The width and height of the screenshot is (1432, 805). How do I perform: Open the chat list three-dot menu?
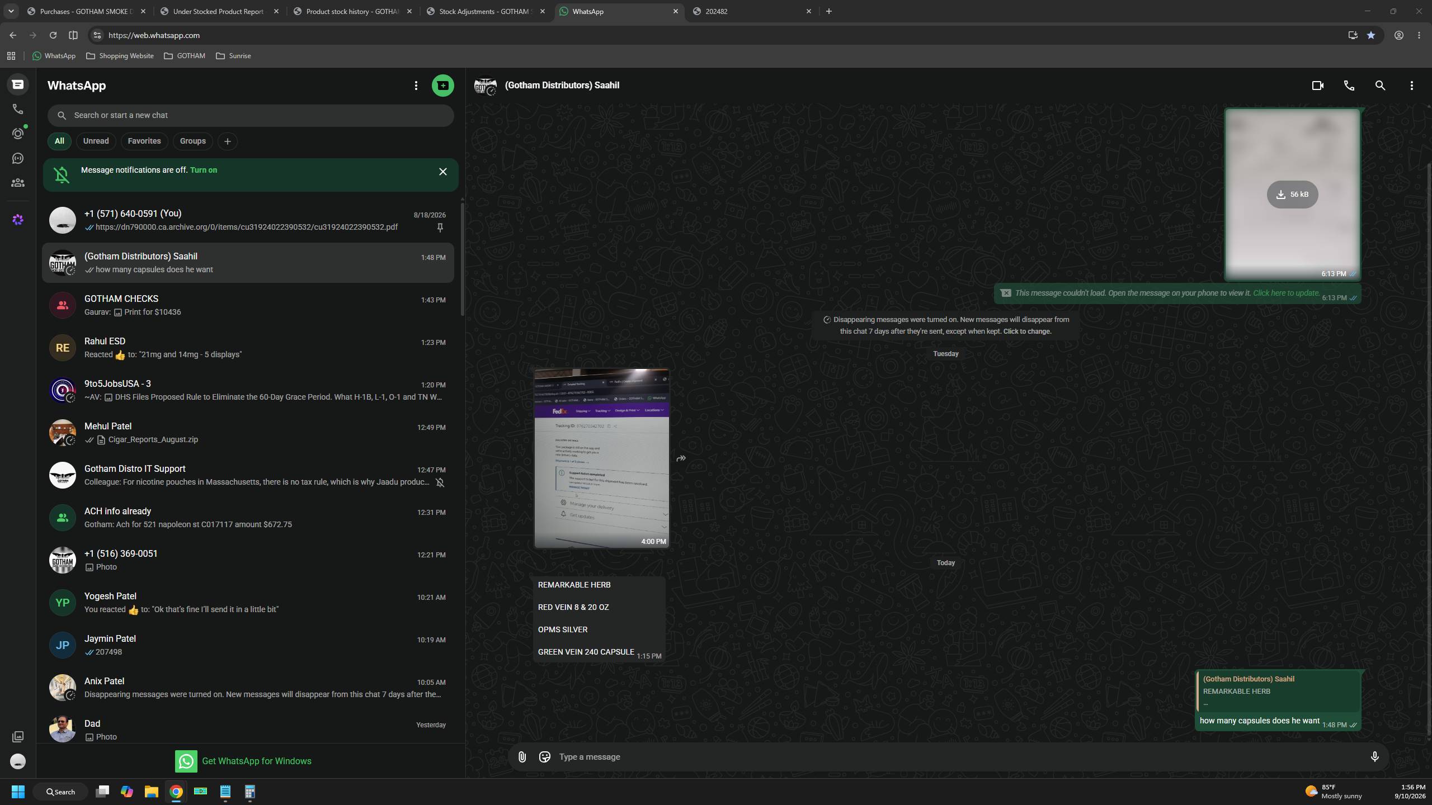(416, 86)
